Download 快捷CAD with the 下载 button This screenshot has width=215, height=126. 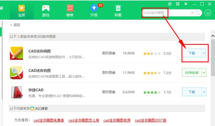pyautogui.click(x=192, y=92)
